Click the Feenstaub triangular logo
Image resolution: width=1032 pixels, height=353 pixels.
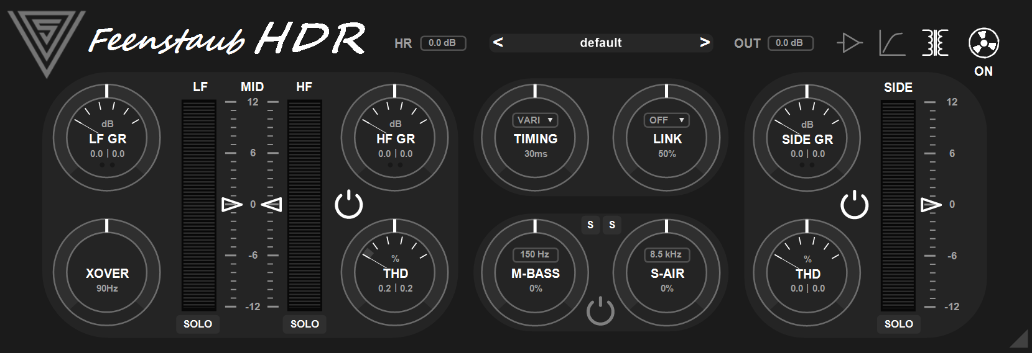tap(47, 41)
